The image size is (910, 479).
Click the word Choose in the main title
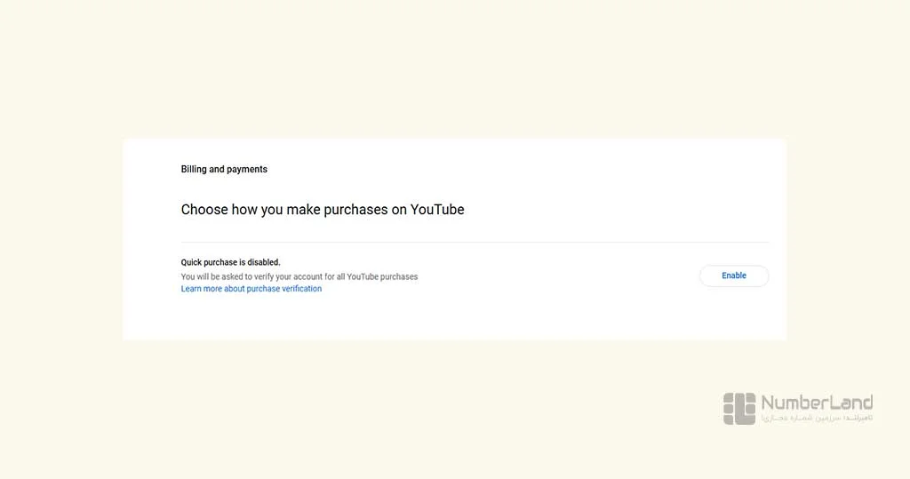pyautogui.click(x=204, y=210)
